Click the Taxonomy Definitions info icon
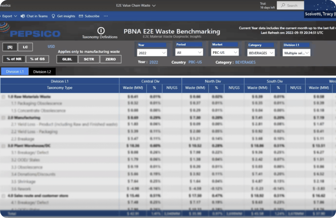336x218 pixels. point(100,30)
